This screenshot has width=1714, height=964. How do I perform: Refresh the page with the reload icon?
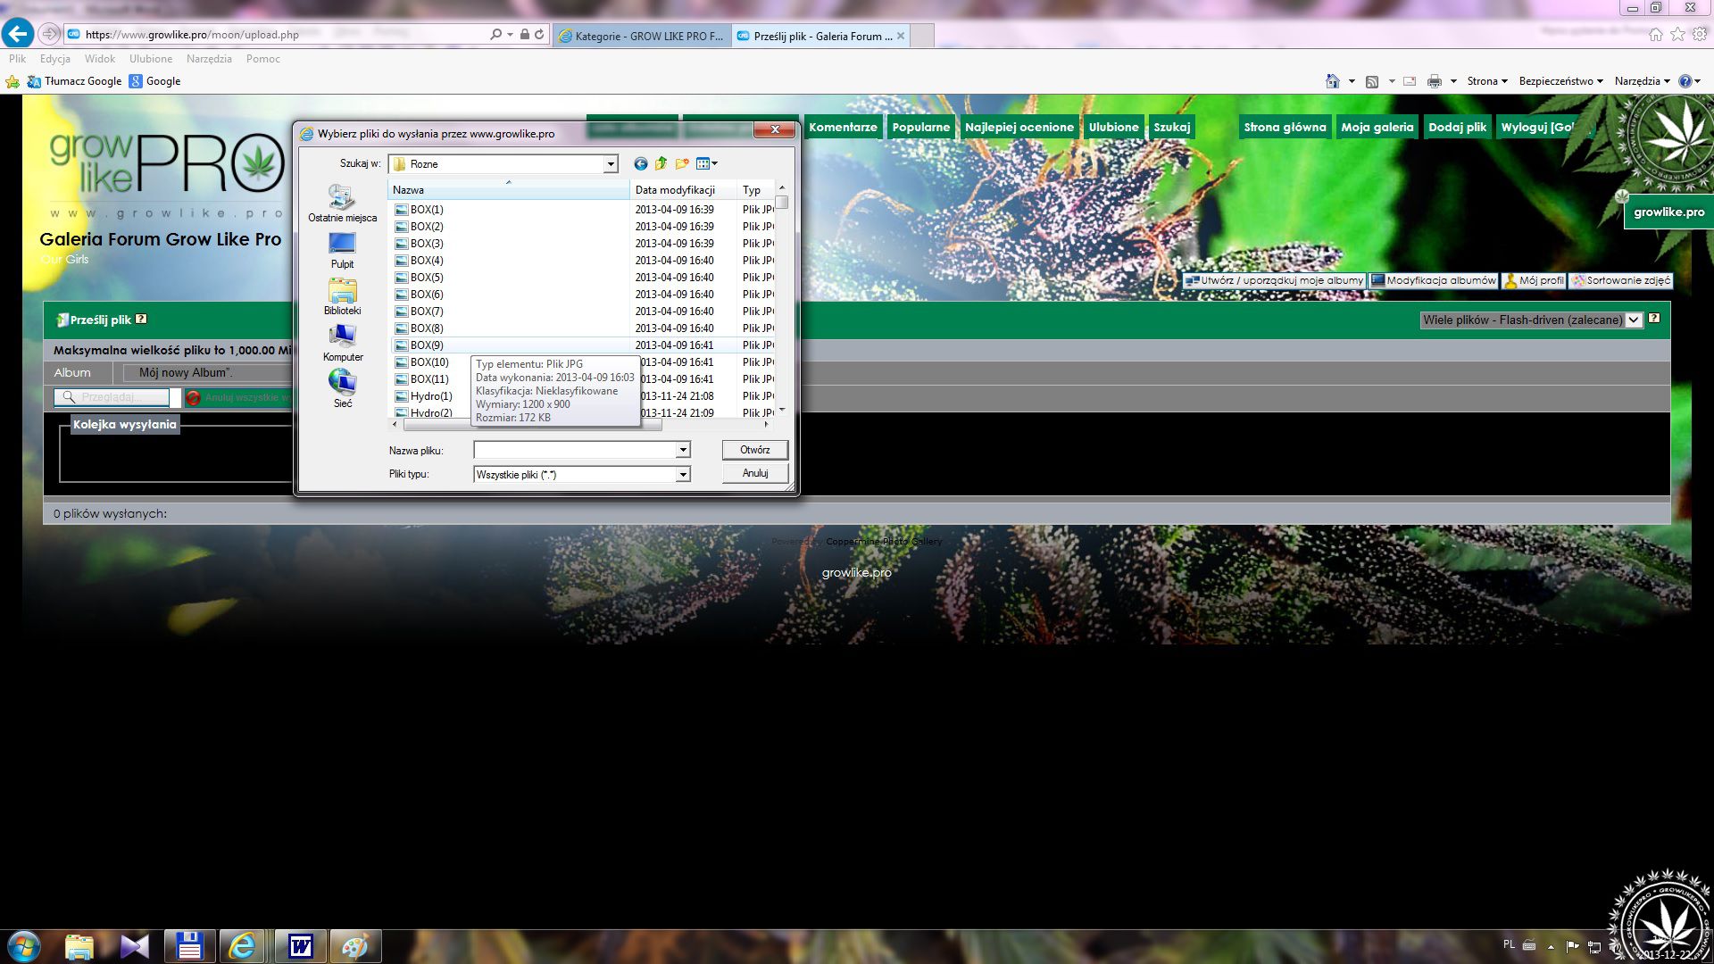point(539,34)
